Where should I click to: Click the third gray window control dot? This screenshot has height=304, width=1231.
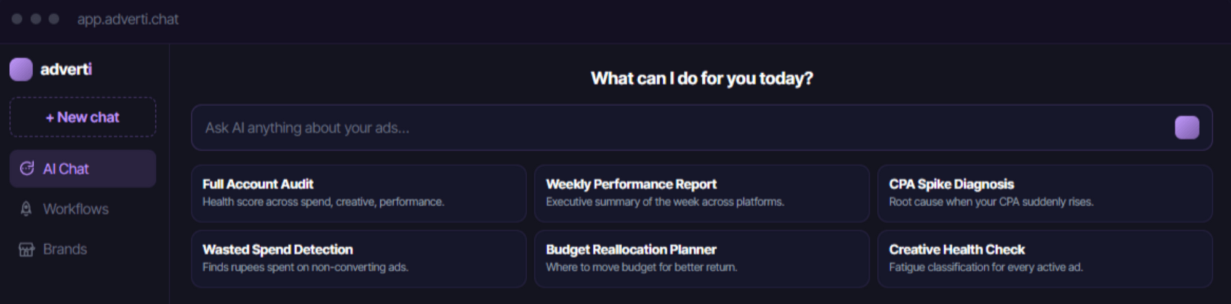54,19
